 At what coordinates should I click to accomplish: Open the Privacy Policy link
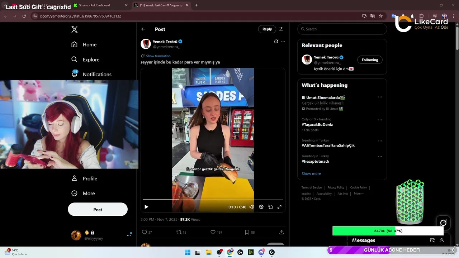pos(336,187)
